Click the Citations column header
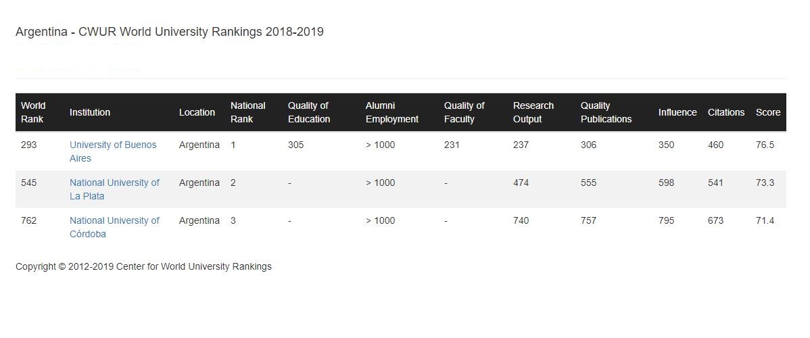 click(x=726, y=112)
